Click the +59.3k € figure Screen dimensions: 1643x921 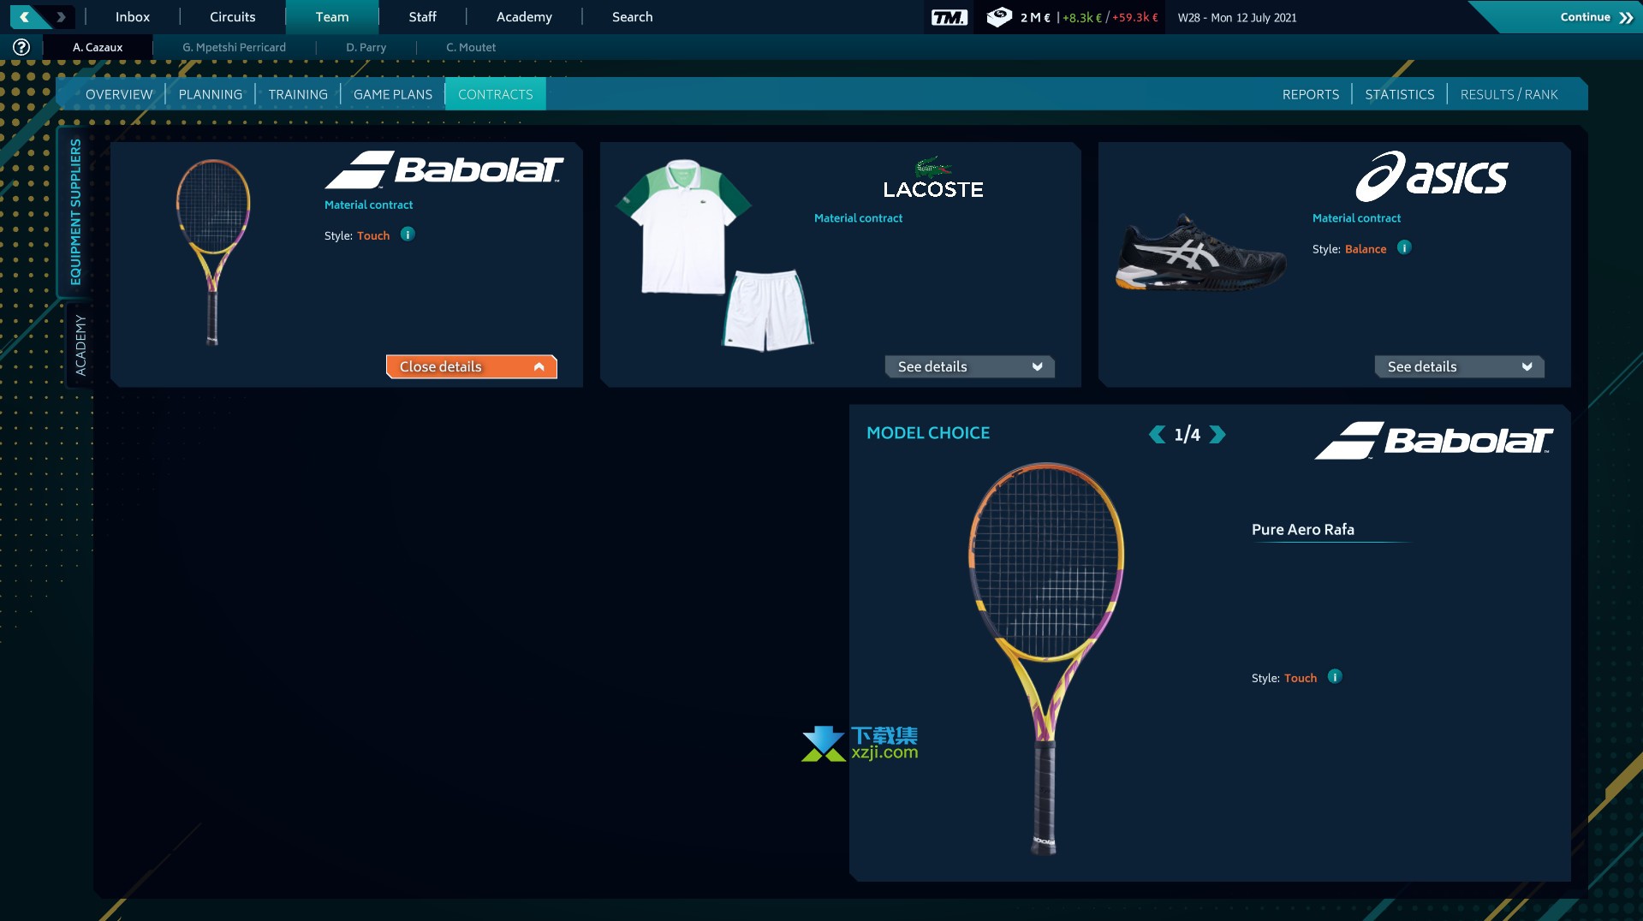1135,17
